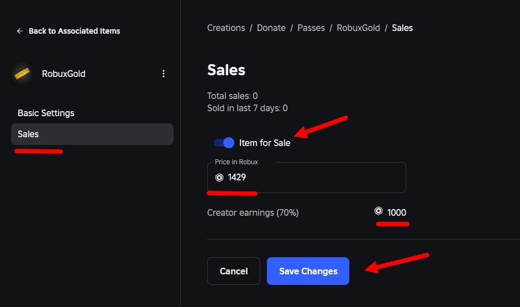Open the Donate breadcrumb link
The height and width of the screenshot is (307, 520).
coord(271,28)
